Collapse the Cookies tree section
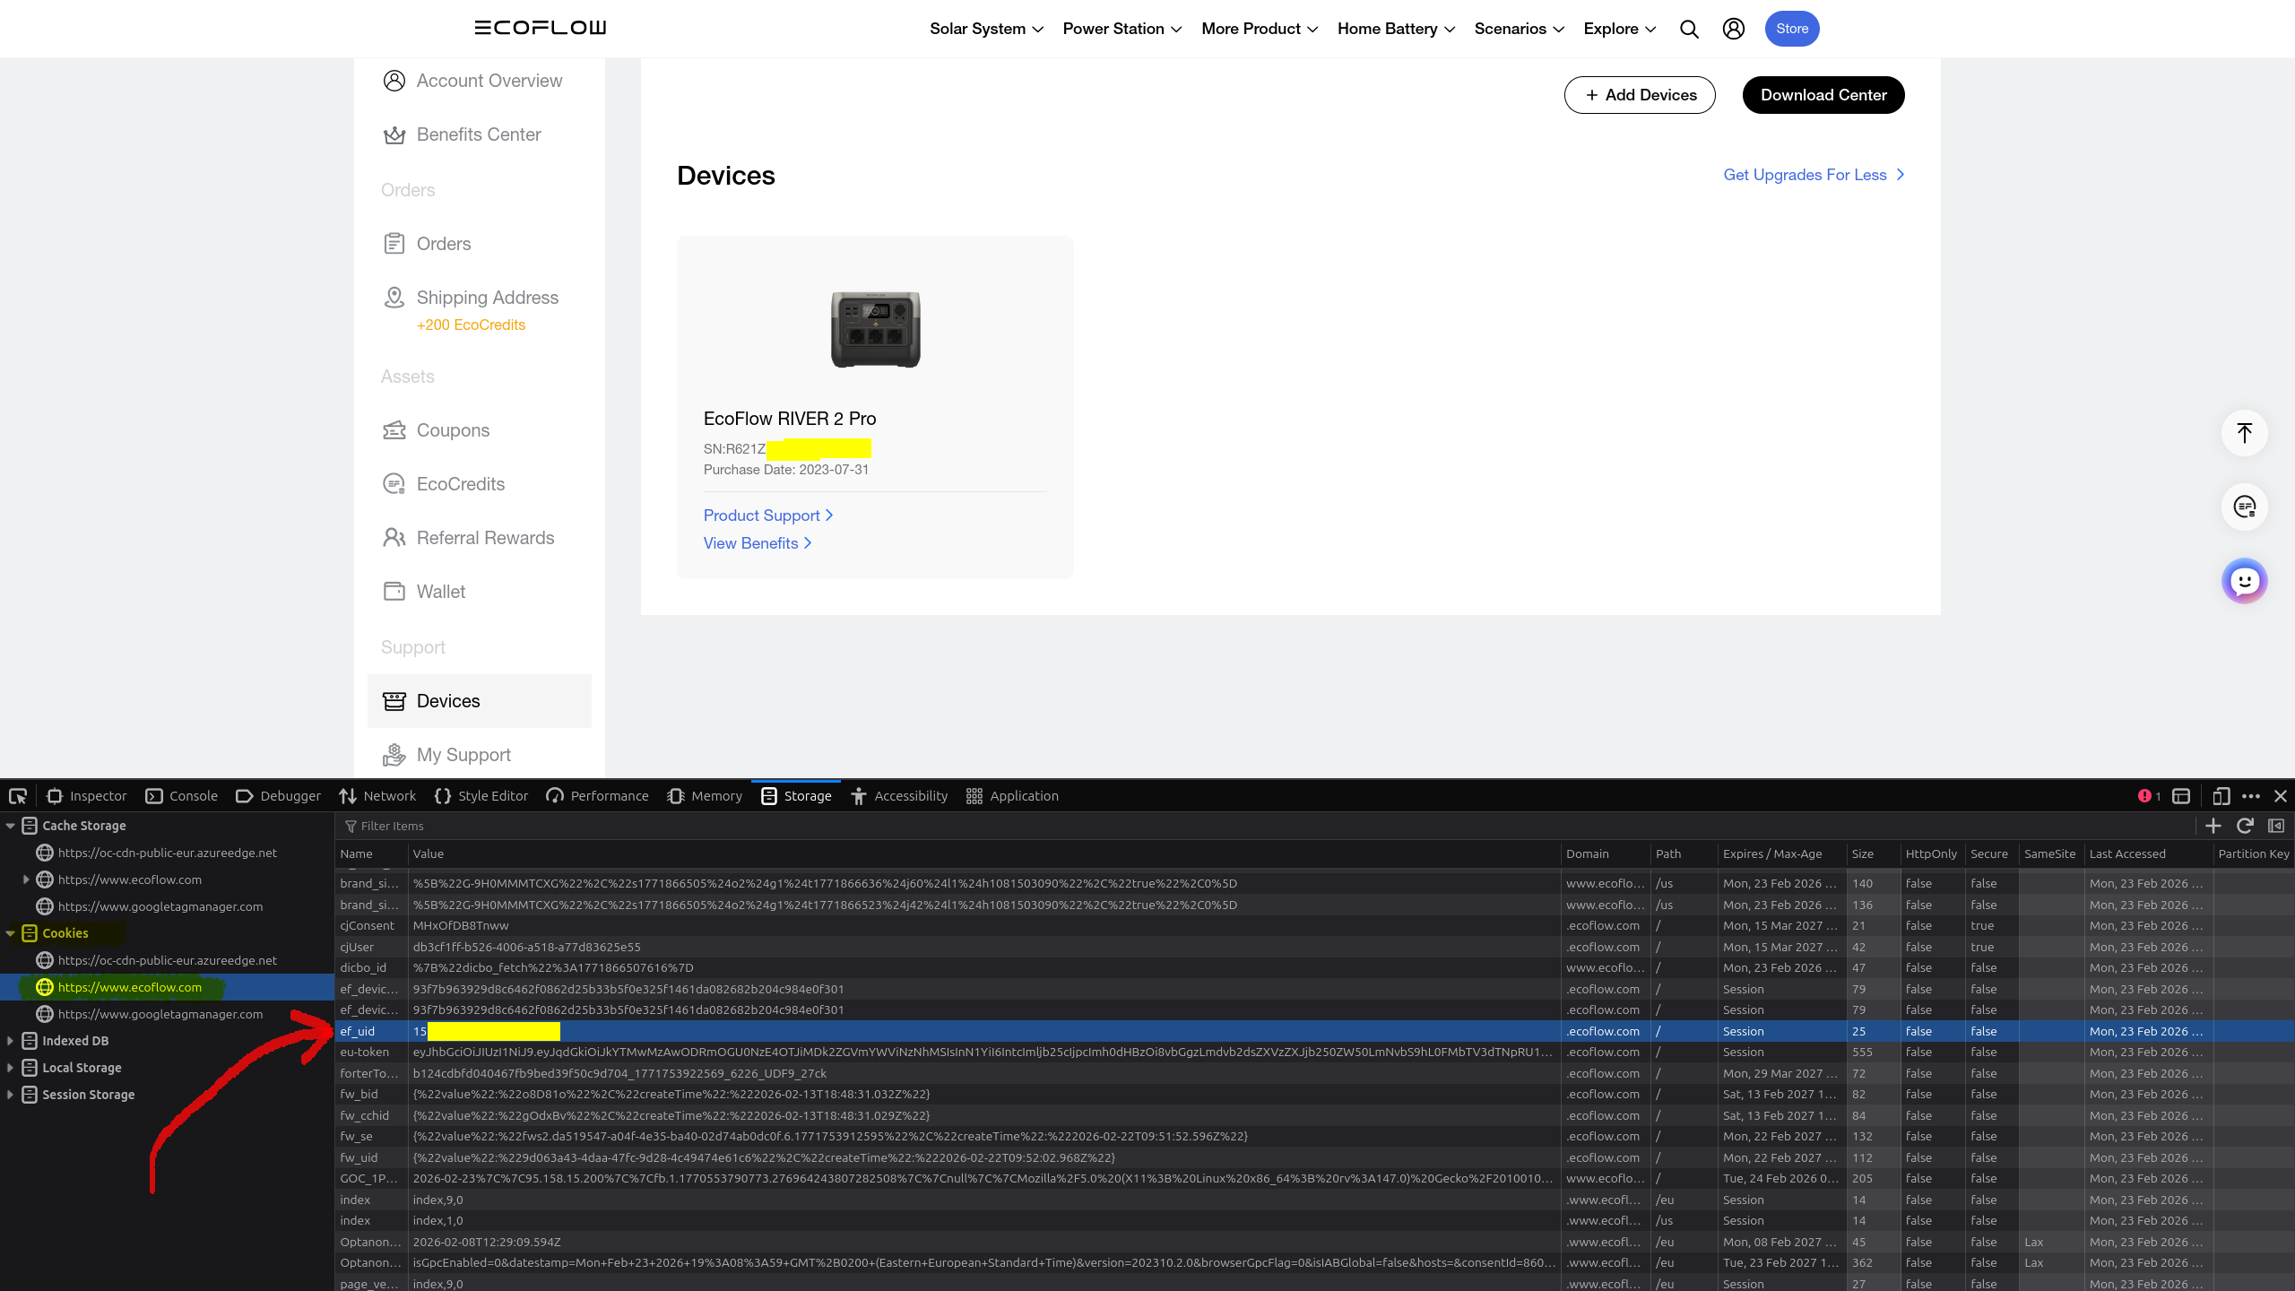2295x1291 pixels. tap(10, 933)
